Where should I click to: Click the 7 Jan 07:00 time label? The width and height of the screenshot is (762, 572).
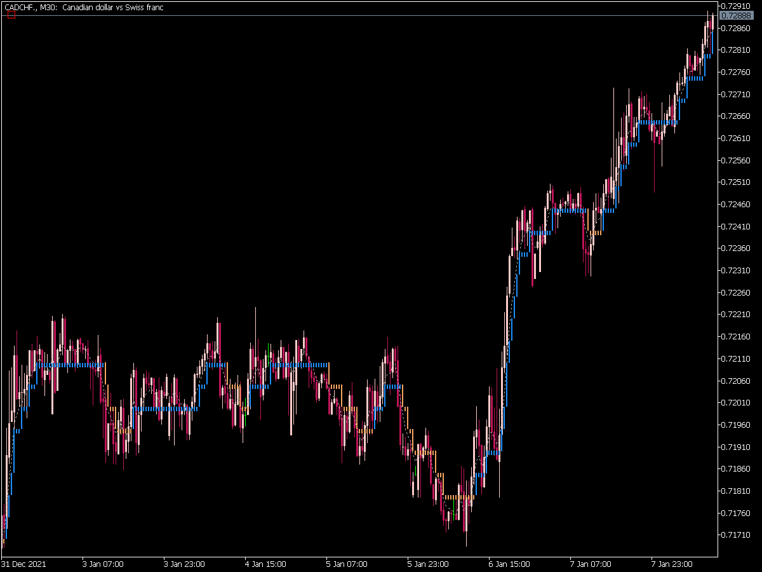tap(591, 564)
